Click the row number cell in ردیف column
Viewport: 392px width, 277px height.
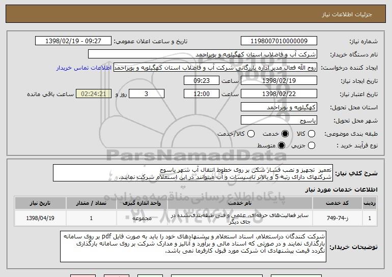click(370, 218)
